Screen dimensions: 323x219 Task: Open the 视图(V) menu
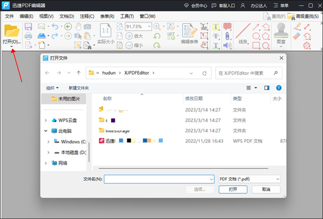point(46,16)
